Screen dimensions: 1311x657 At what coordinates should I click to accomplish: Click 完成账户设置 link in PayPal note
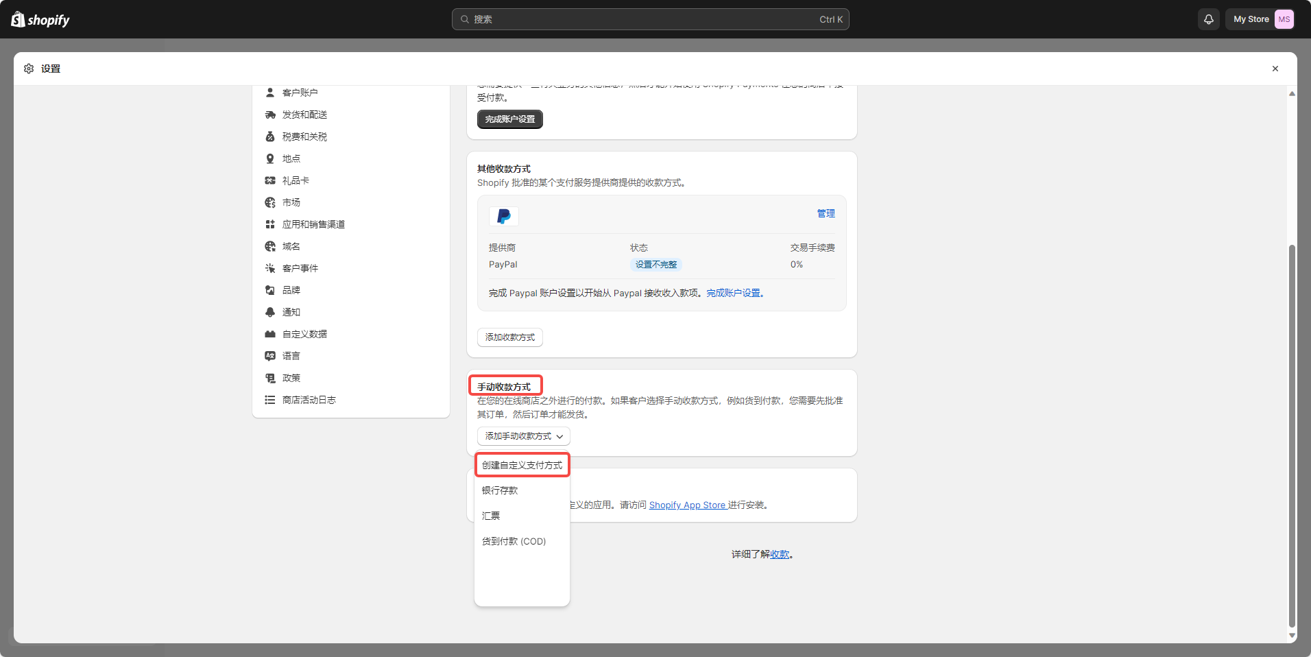(735, 293)
